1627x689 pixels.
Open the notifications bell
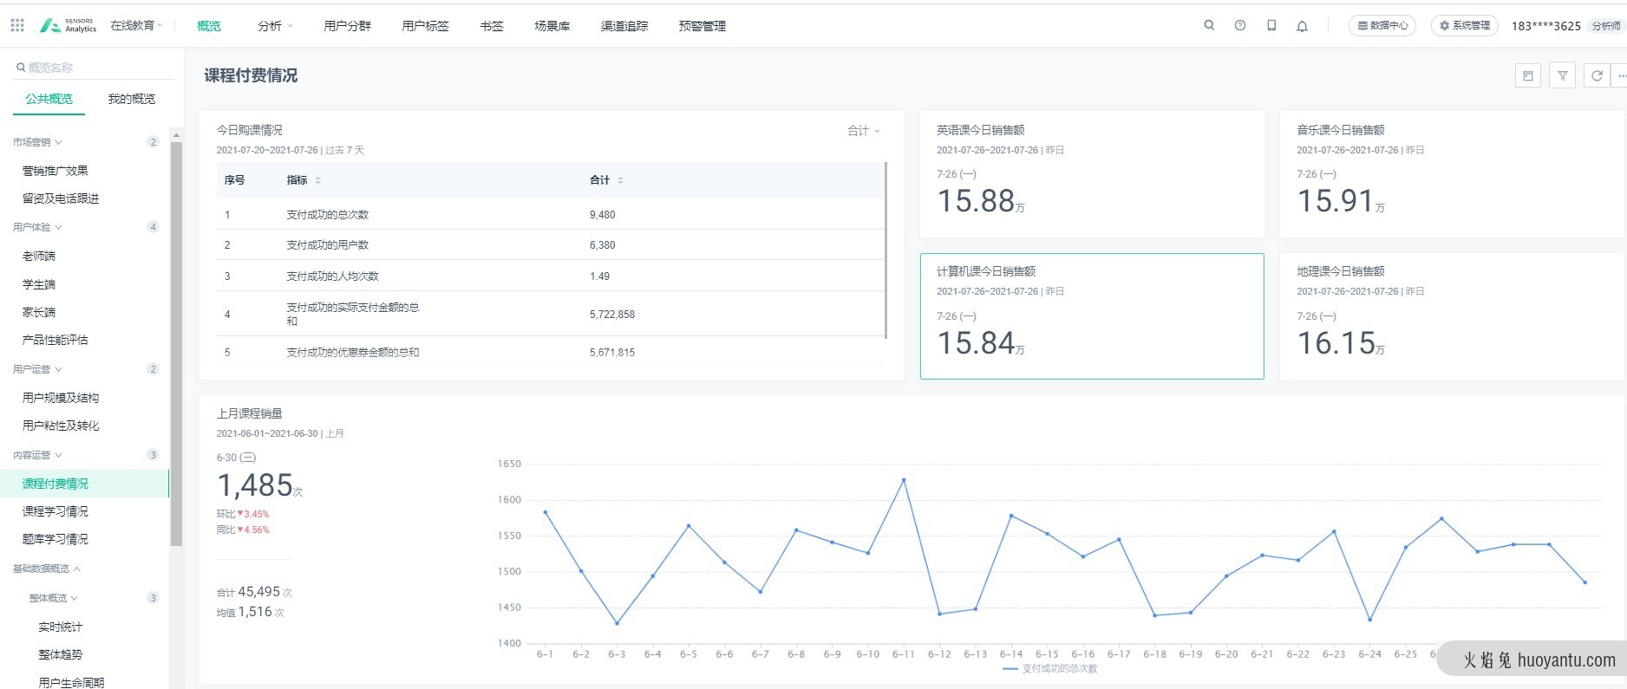click(1302, 26)
